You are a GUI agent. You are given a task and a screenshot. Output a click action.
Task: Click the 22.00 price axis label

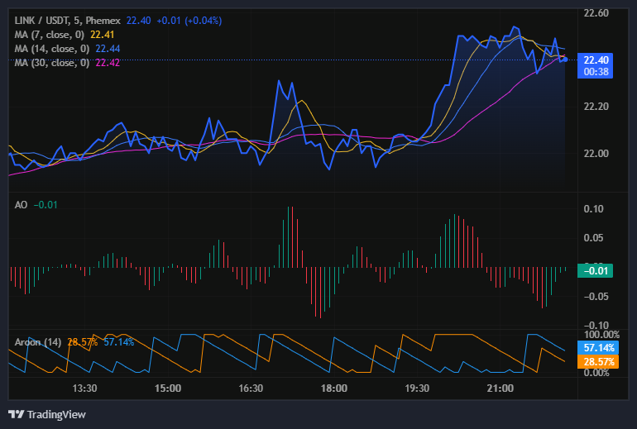click(596, 154)
